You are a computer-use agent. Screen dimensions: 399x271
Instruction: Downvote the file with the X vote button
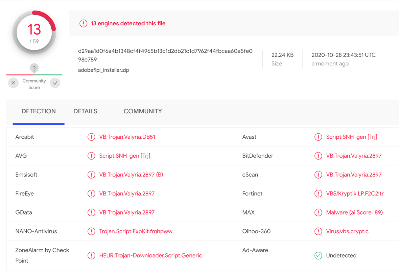click(13, 83)
